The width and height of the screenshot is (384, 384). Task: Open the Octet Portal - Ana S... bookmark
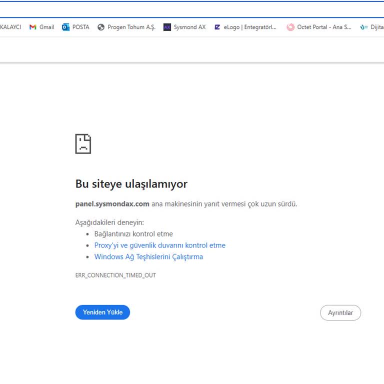click(x=324, y=27)
